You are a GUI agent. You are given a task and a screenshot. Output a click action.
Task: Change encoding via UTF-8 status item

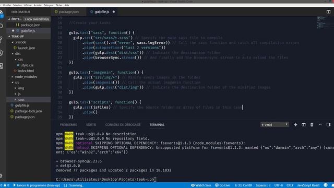coord(279,185)
